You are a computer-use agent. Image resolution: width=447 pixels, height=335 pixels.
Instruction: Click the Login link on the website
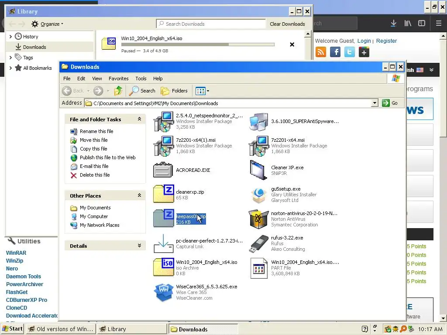point(364,41)
